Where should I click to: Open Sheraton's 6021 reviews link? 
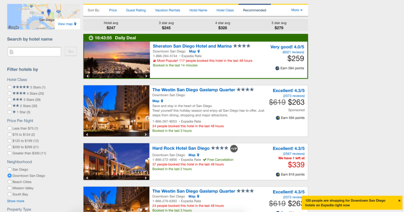click(293, 52)
